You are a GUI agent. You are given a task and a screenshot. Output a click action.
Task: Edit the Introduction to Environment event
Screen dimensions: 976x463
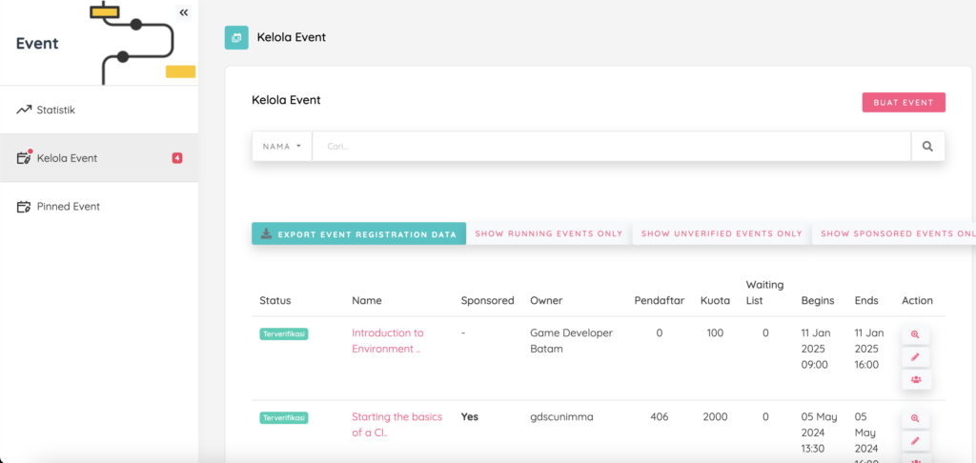click(915, 357)
